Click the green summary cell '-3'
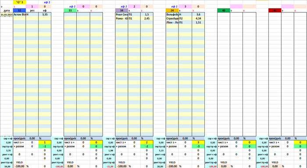Viewport: 307px width, 168px height. tap(198, 146)
